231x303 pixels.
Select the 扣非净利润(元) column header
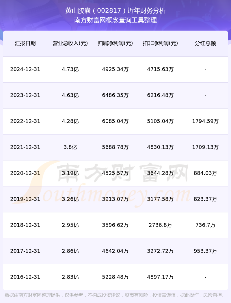[160, 43]
